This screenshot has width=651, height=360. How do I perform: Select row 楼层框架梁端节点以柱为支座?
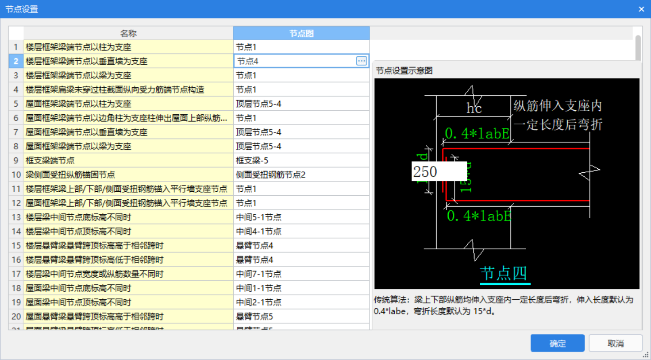pyautogui.click(x=128, y=47)
